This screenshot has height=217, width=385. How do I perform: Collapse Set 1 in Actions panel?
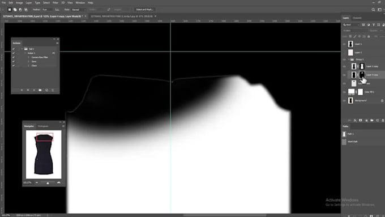pos(22,49)
